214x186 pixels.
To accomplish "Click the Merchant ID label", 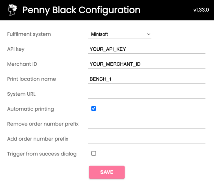I will [x=22, y=64].
